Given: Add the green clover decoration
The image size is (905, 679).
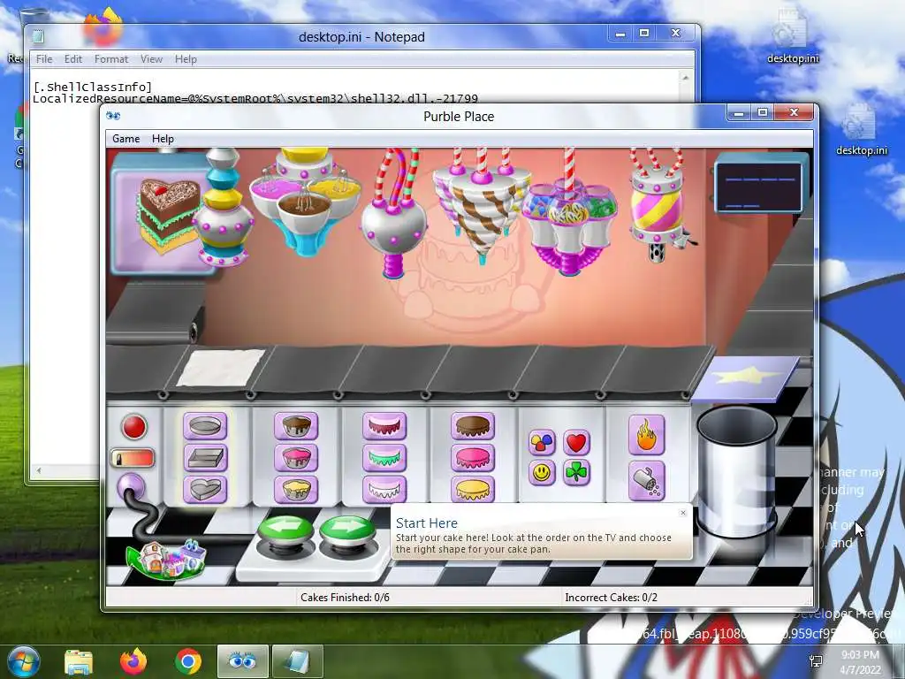Looking at the screenshot, I should point(576,473).
